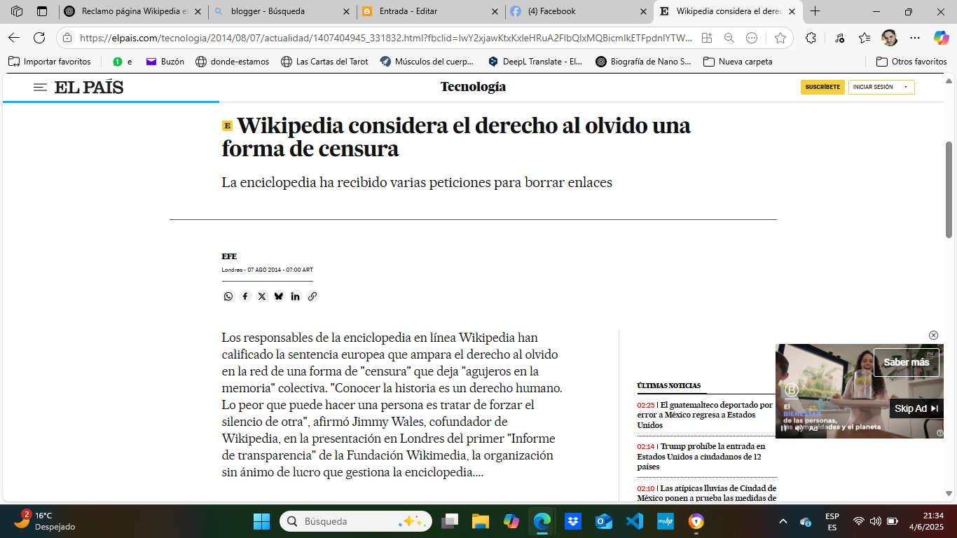Close the Facebook tab
The height and width of the screenshot is (538, 957).
click(643, 11)
